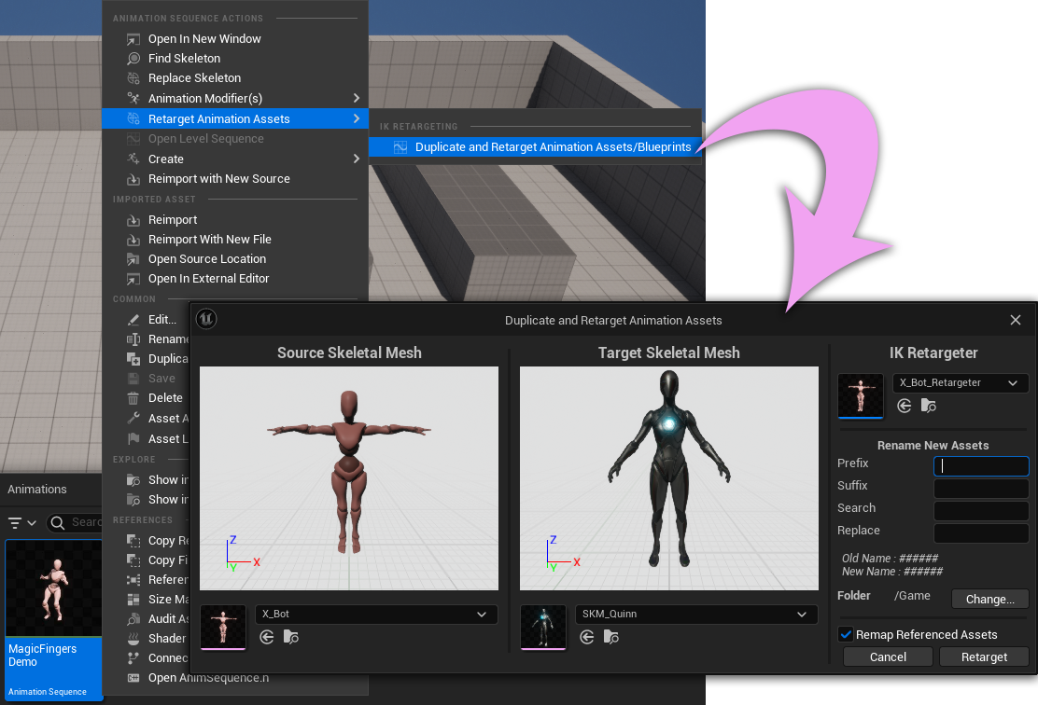Click the Open In External Editor icon
This screenshot has height=705, width=1038.
(x=133, y=279)
